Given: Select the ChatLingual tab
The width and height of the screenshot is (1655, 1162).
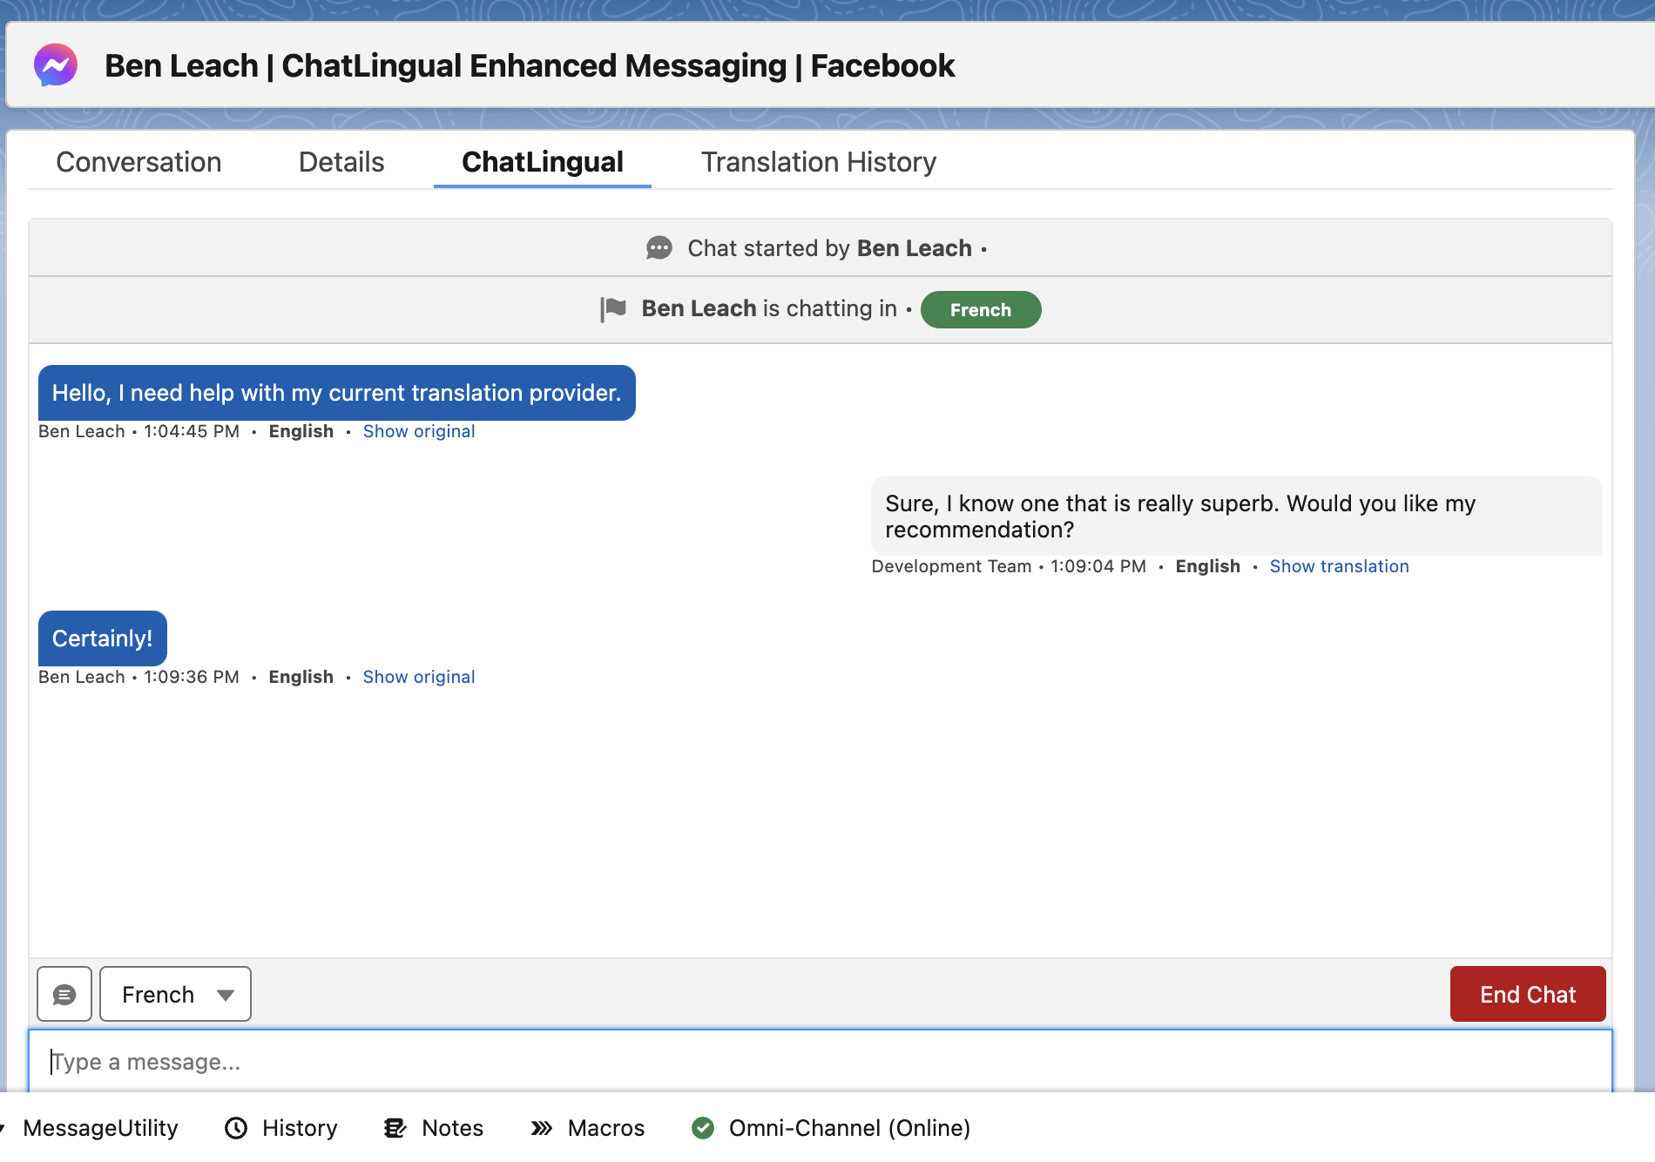Looking at the screenshot, I should pos(543,162).
